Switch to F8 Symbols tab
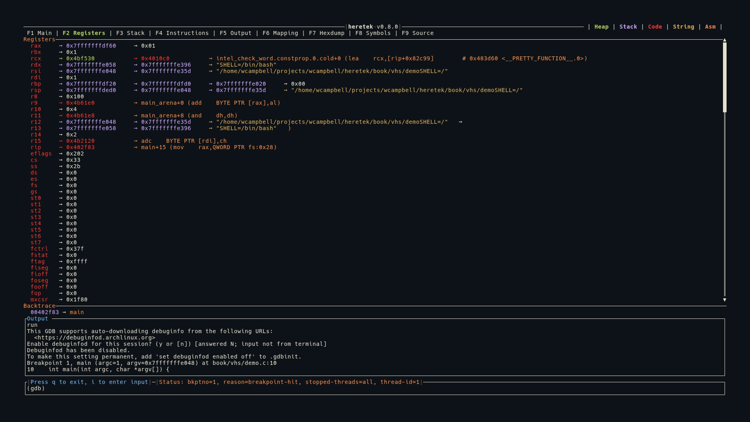Viewport: 750px width, 422px height. (373, 33)
